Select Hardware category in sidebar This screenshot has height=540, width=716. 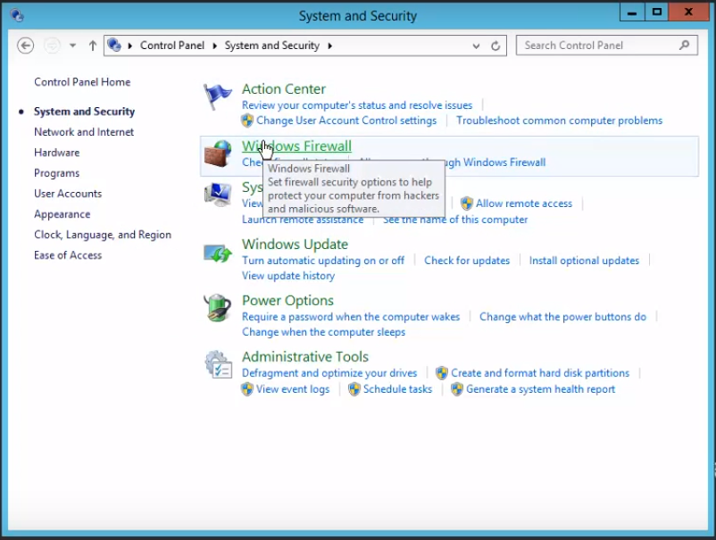click(x=56, y=153)
